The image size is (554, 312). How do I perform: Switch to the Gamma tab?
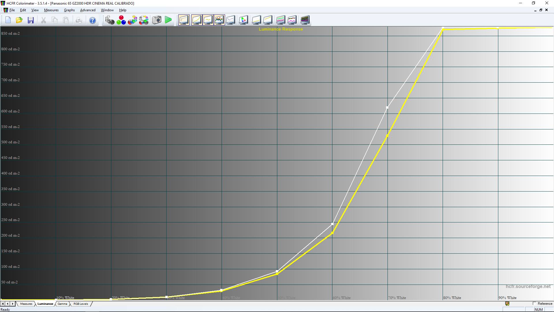(62, 304)
